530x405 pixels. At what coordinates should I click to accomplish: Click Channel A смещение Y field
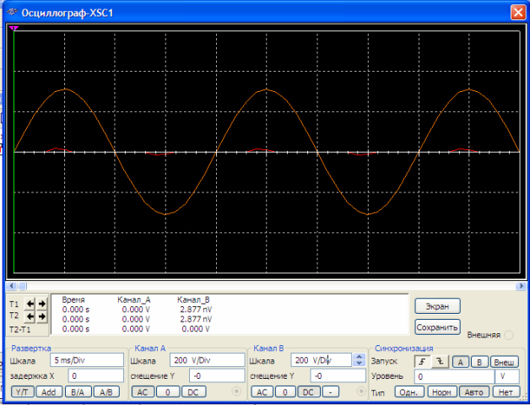click(x=217, y=376)
